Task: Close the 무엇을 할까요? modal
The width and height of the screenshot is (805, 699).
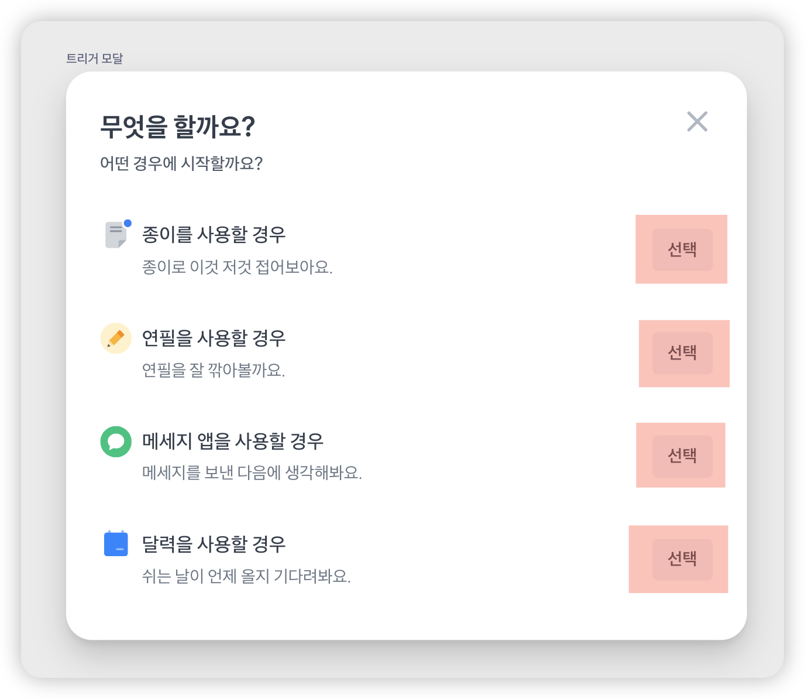Action: pyautogui.click(x=697, y=122)
